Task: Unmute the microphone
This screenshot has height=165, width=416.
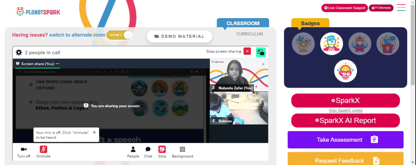Action: (43, 152)
